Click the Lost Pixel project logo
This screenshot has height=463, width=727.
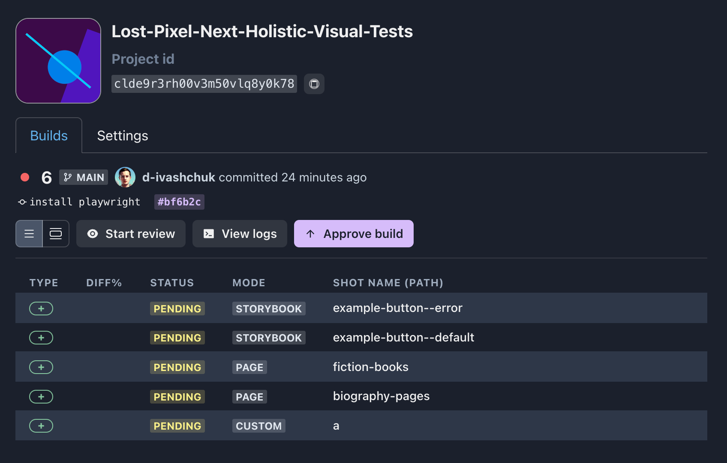click(x=58, y=61)
